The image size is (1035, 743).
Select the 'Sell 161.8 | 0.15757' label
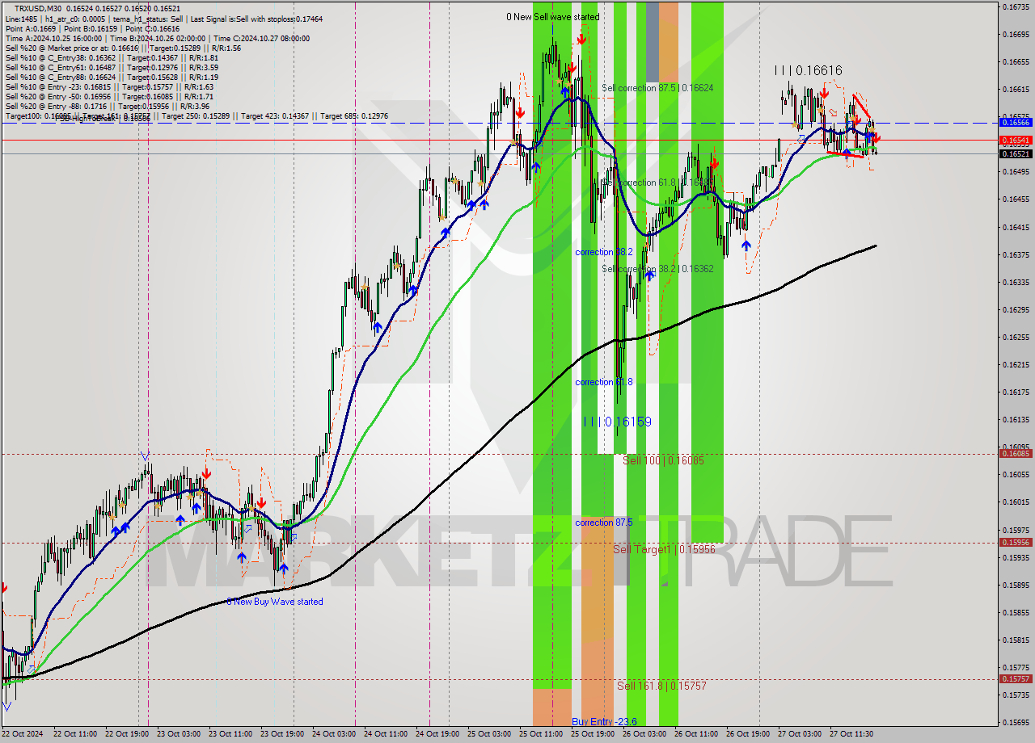point(661,686)
